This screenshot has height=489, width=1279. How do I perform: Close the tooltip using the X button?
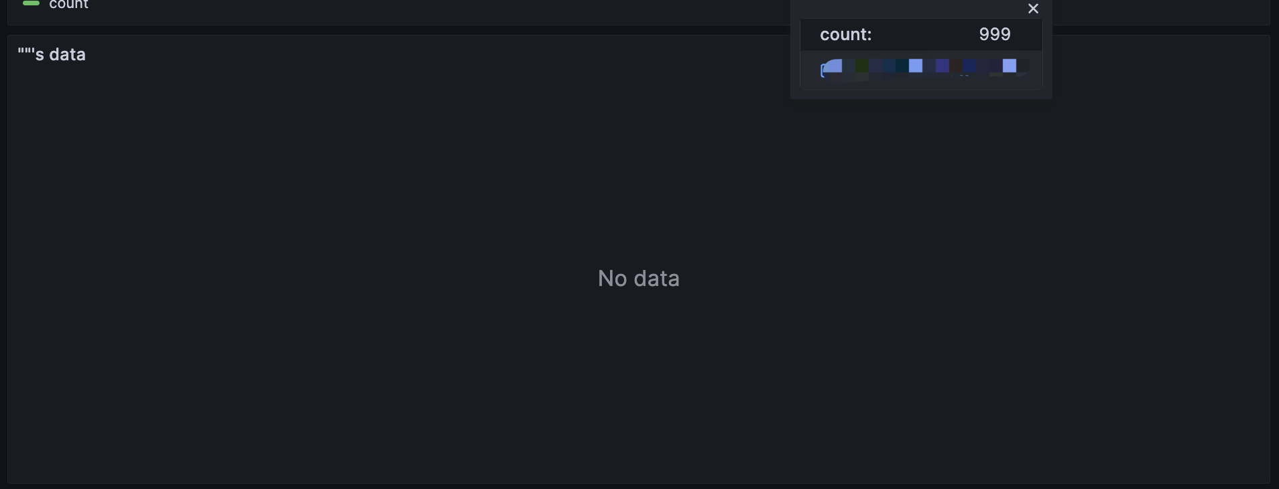point(1033,9)
